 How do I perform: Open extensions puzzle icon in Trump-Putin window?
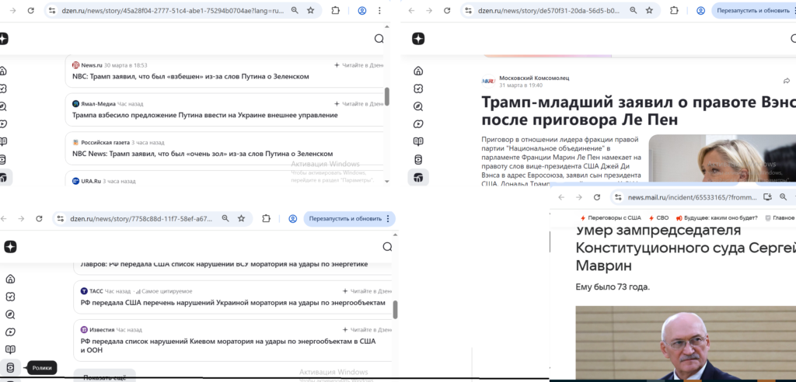click(x=336, y=10)
